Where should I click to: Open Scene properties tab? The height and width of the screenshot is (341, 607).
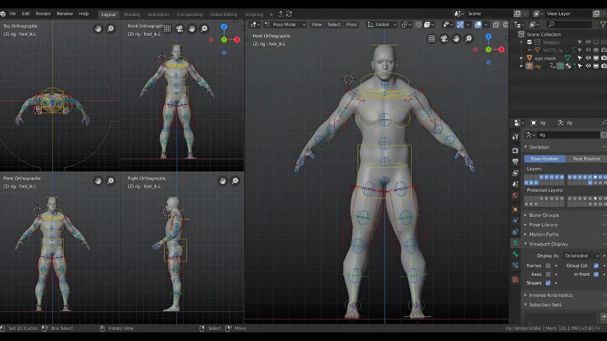click(x=515, y=184)
